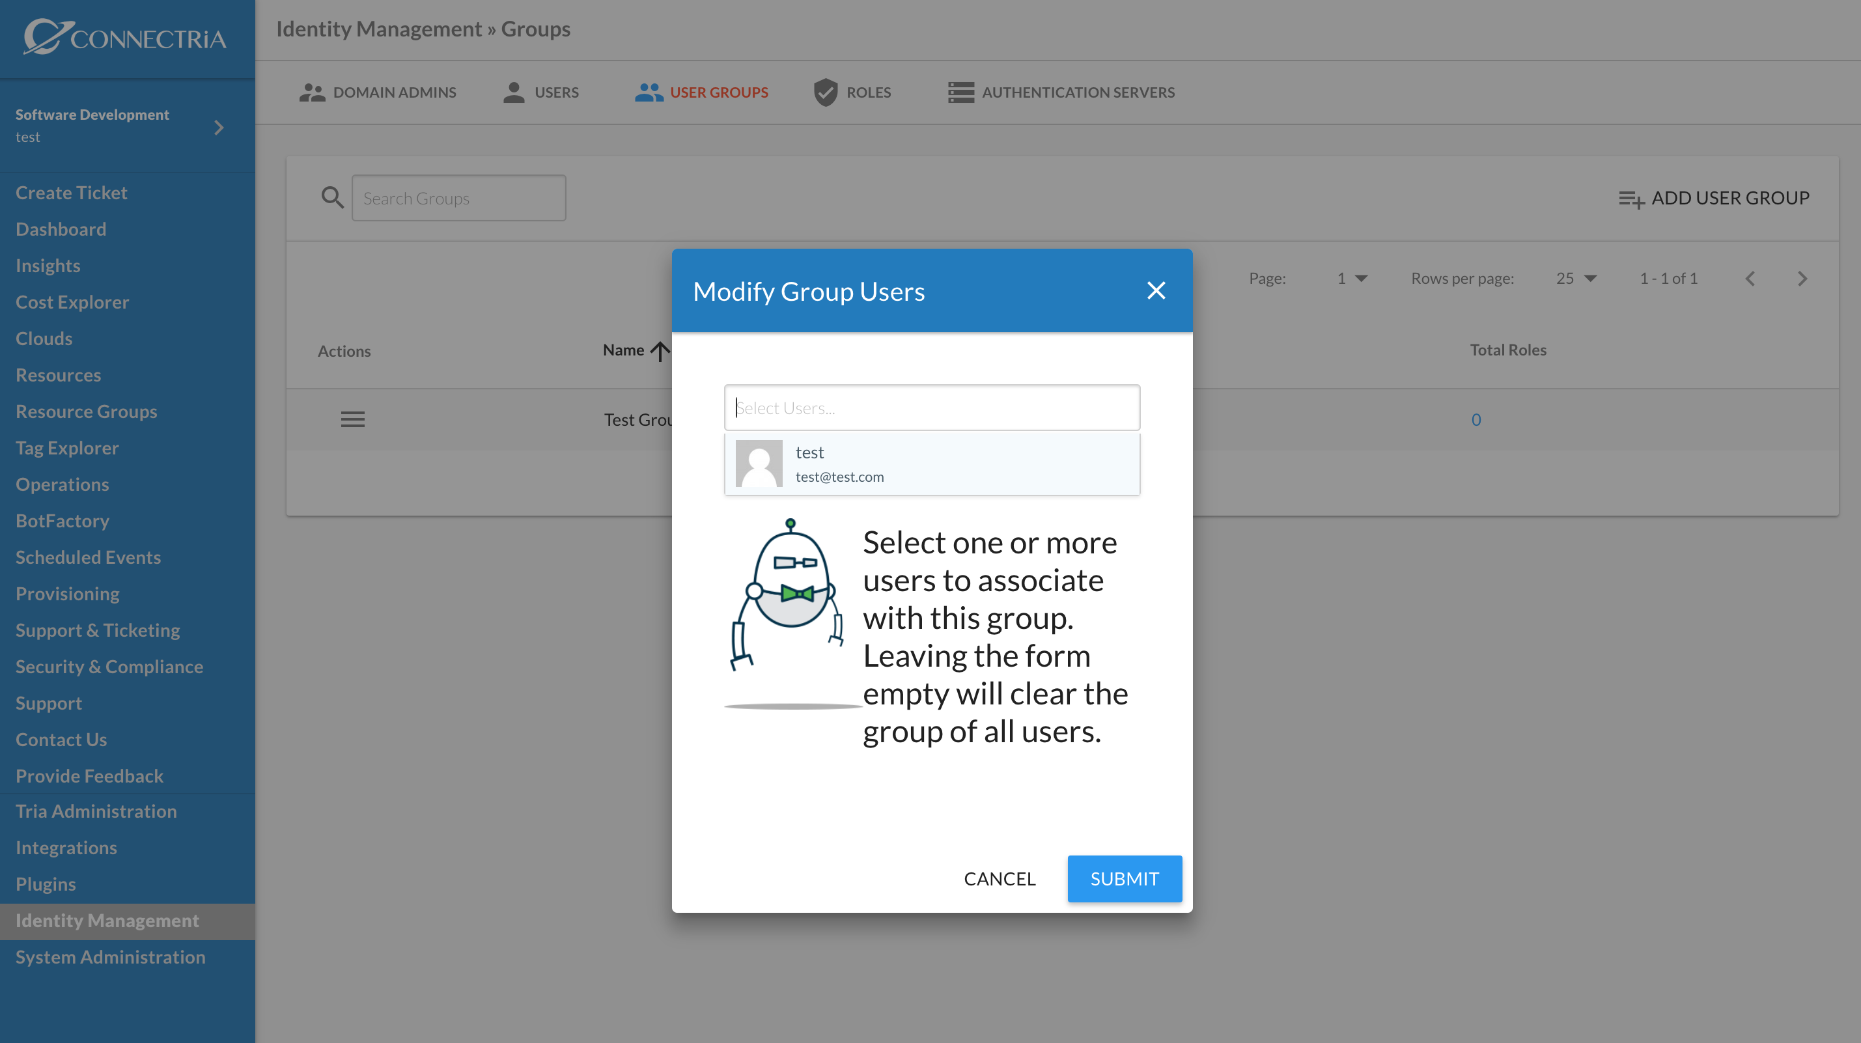Screen dimensions: 1861x1043
Task: Open Cost Explorer
Action: click(72, 302)
